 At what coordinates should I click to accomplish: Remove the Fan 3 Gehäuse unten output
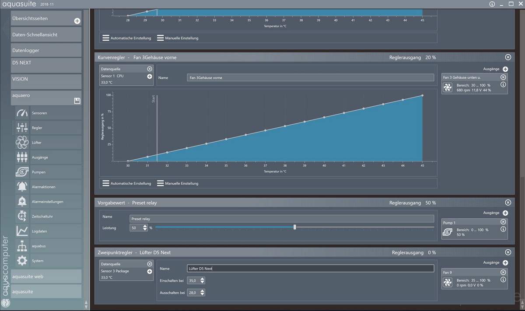[503, 77]
